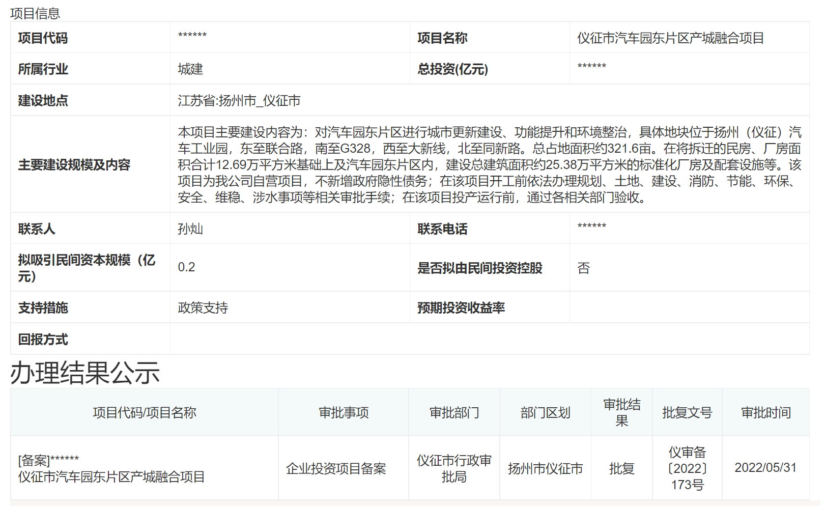Click location 江苏省:扬州市_仪征市
This screenshot has height=506, width=825.
coord(239,101)
